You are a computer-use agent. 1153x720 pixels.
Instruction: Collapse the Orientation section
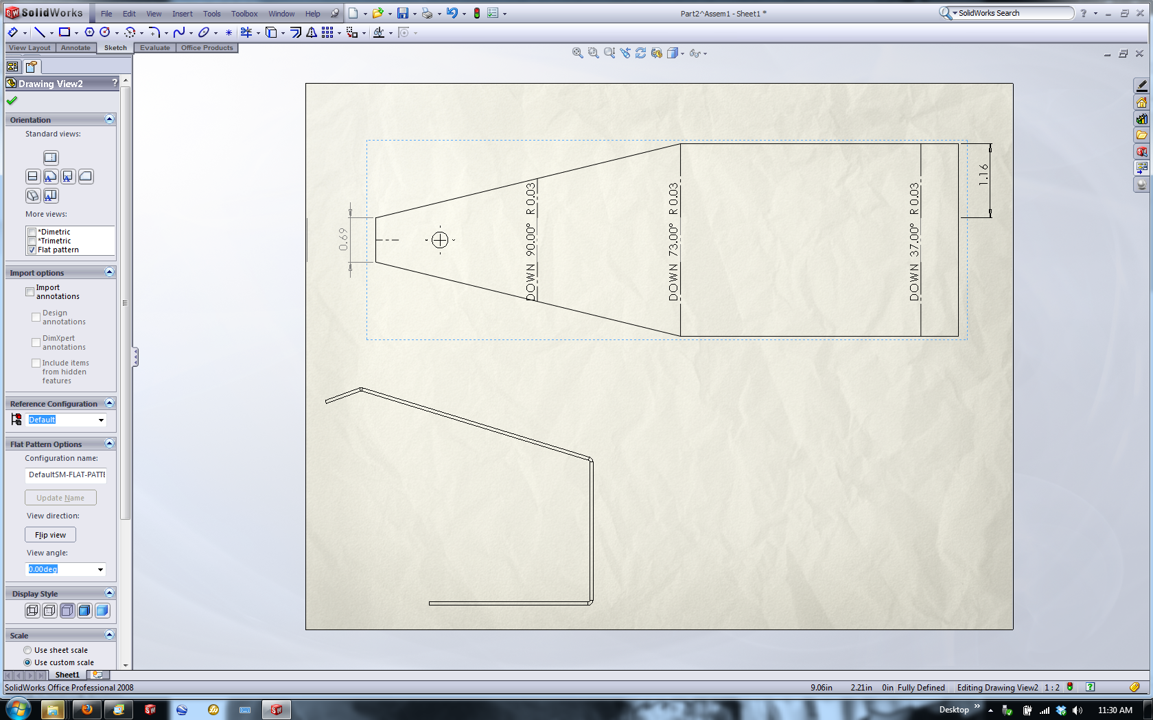click(x=109, y=119)
